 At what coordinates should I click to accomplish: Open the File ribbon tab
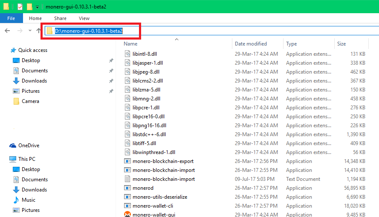point(11,18)
